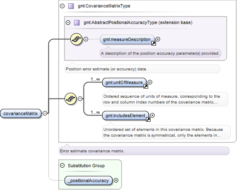Click the sequence compositor icon before gml:unitOfMeasure
237x190 pixels.
[70, 99]
